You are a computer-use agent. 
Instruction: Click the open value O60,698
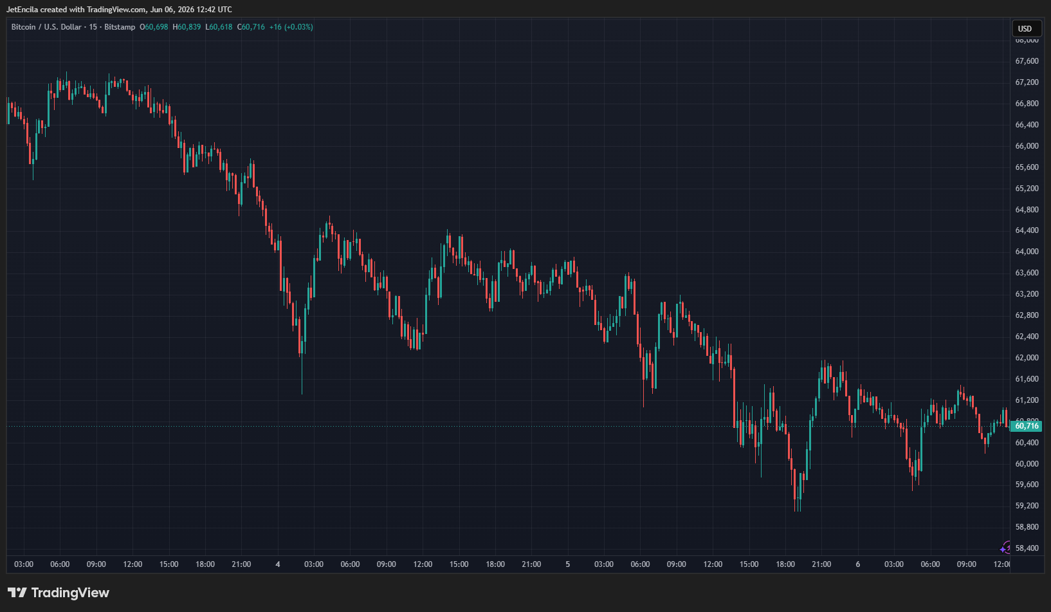(154, 27)
